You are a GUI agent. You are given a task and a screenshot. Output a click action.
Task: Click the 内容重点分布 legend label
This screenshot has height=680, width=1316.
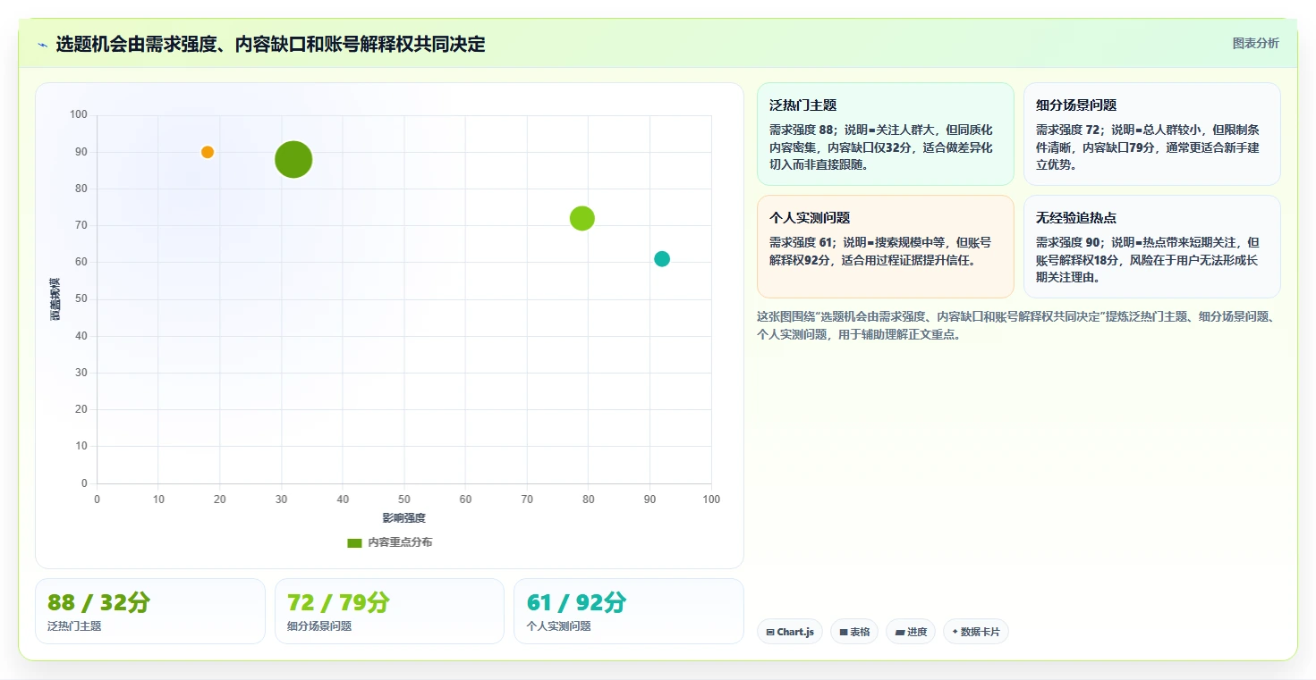400,542
